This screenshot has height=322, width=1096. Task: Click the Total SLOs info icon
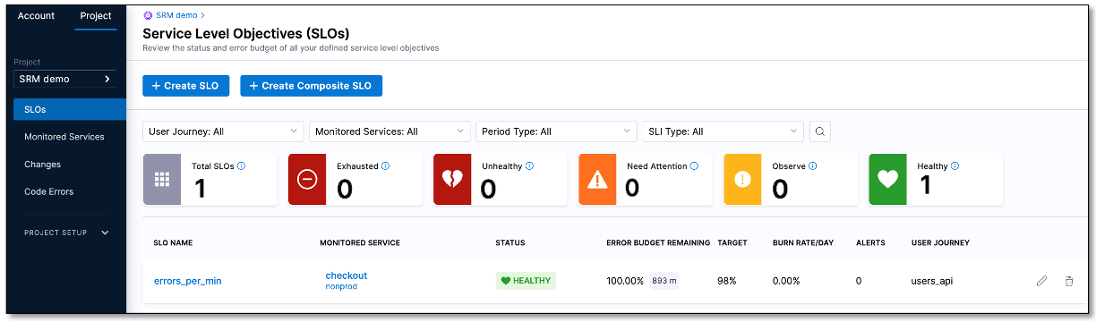click(x=242, y=166)
